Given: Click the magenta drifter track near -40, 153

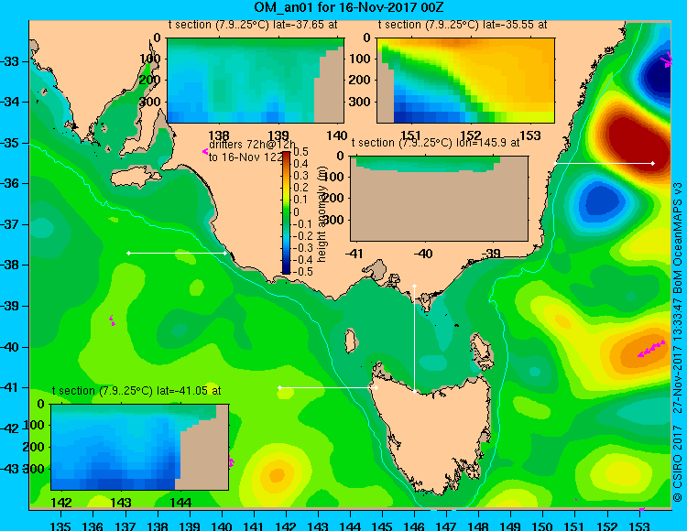Looking at the screenshot, I should click(651, 349).
